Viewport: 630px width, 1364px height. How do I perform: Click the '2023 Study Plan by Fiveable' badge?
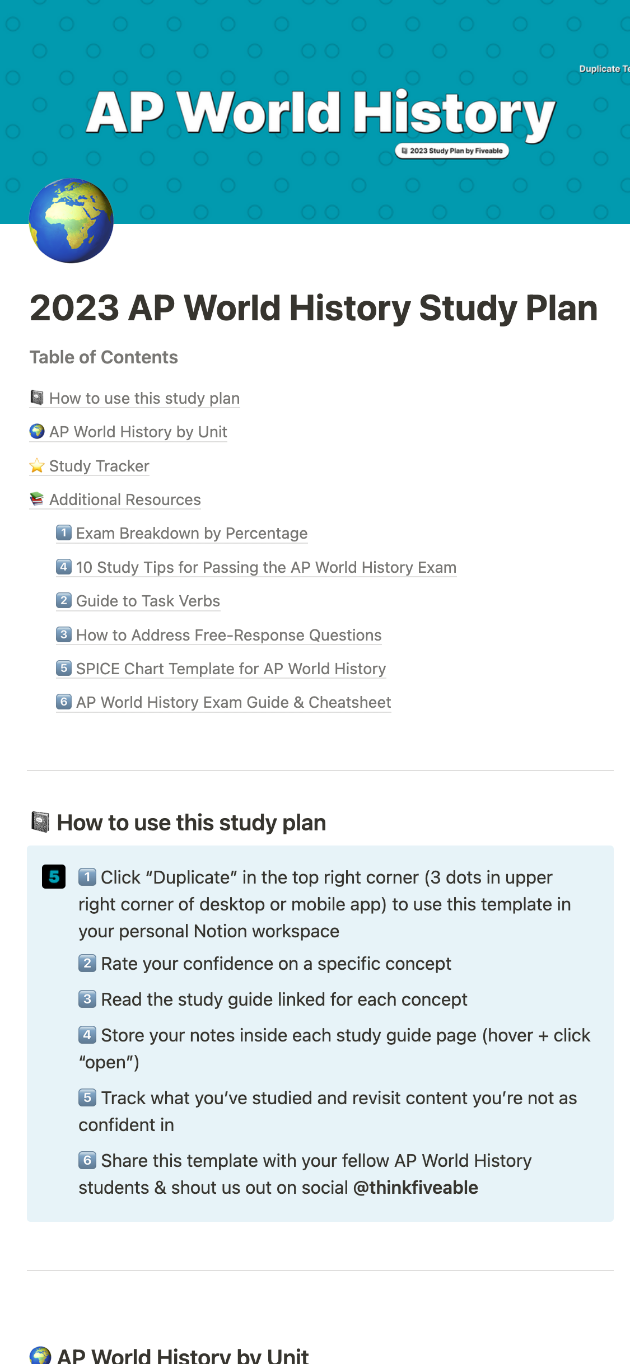452,151
